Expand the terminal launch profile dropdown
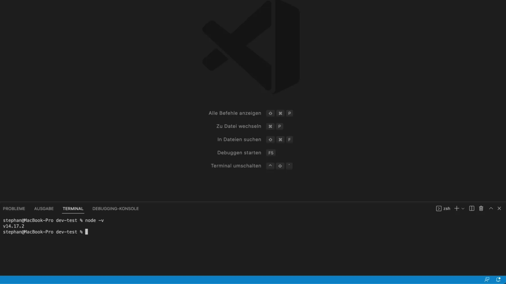This screenshot has width=506, height=284. click(463, 209)
